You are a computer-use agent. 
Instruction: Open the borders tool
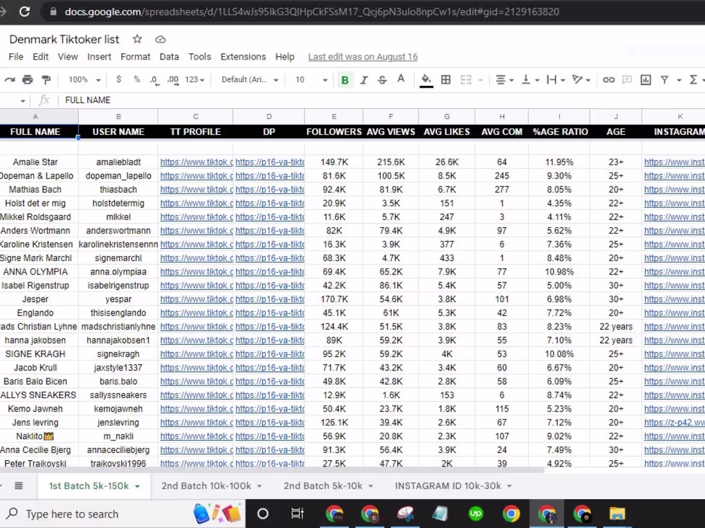coord(445,80)
